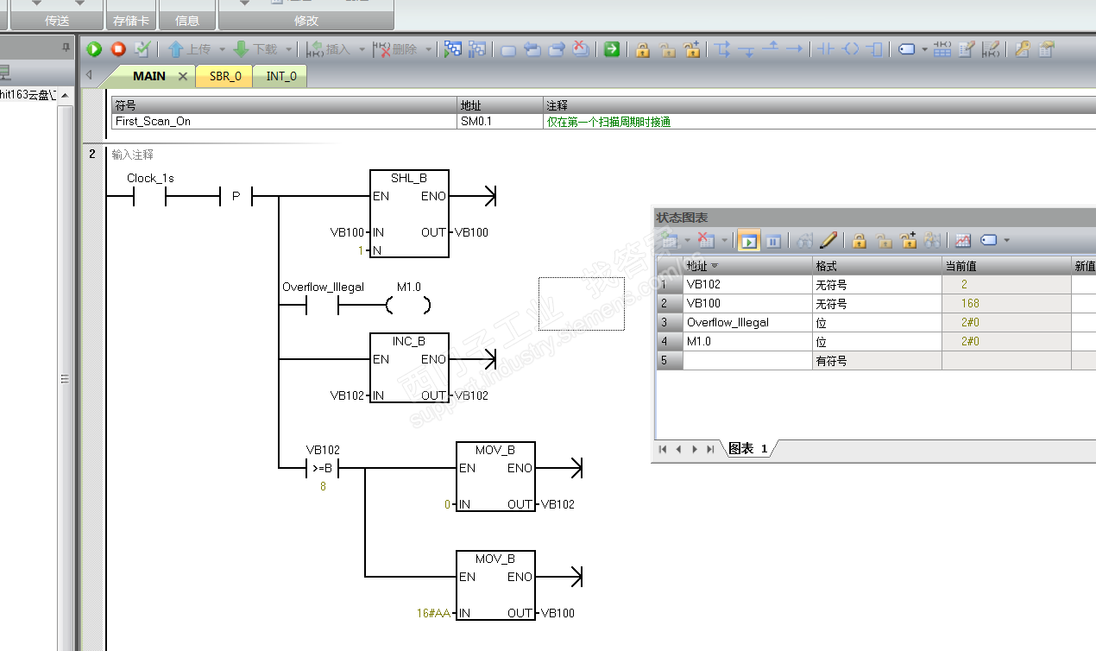Click the Insert coil icon in editor toolbar
This screenshot has height=651, width=1096.
851,50
